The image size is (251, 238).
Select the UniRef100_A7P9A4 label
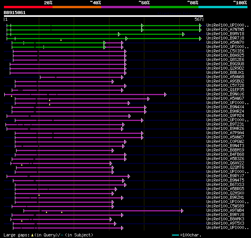coord(225,133)
